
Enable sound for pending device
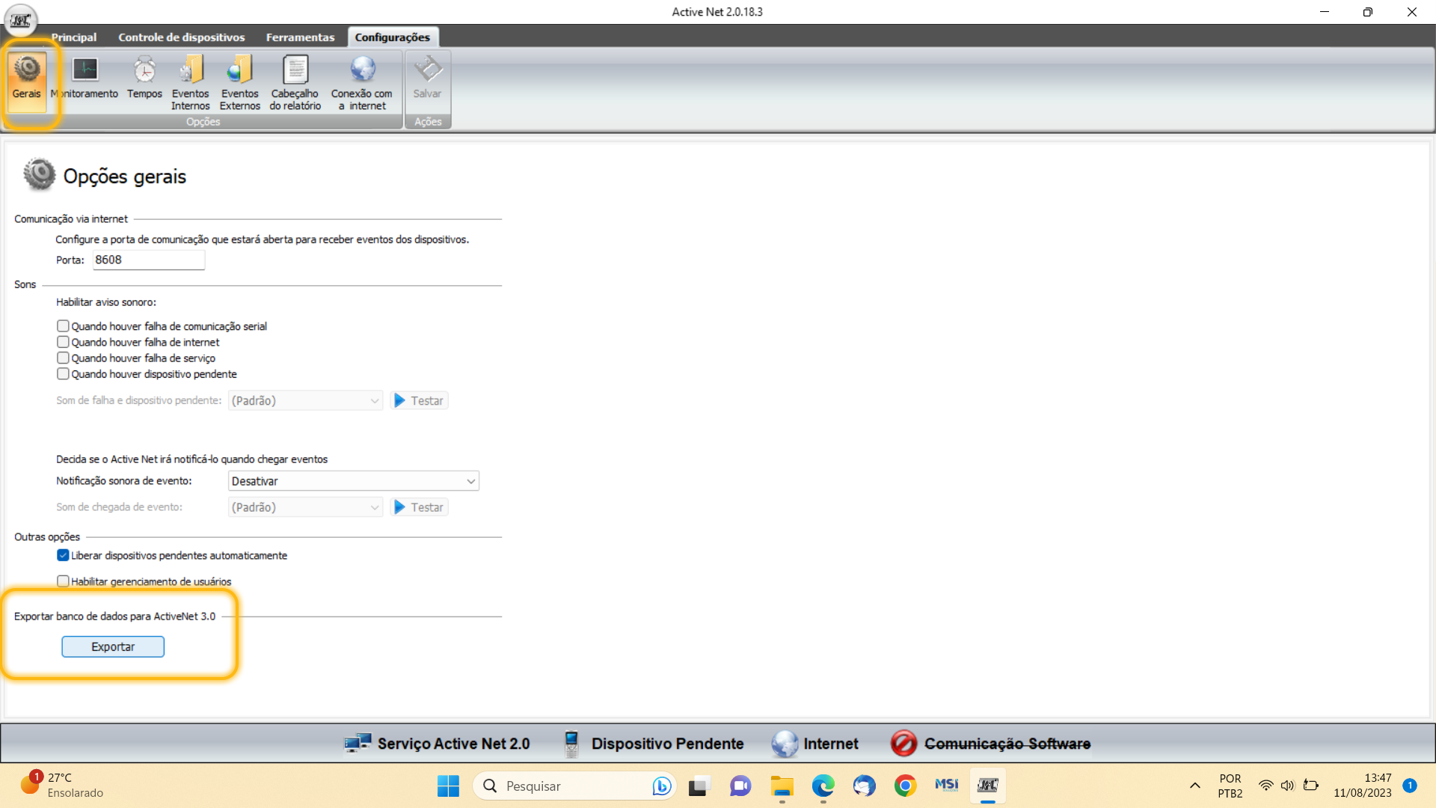(x=63, y=374)
